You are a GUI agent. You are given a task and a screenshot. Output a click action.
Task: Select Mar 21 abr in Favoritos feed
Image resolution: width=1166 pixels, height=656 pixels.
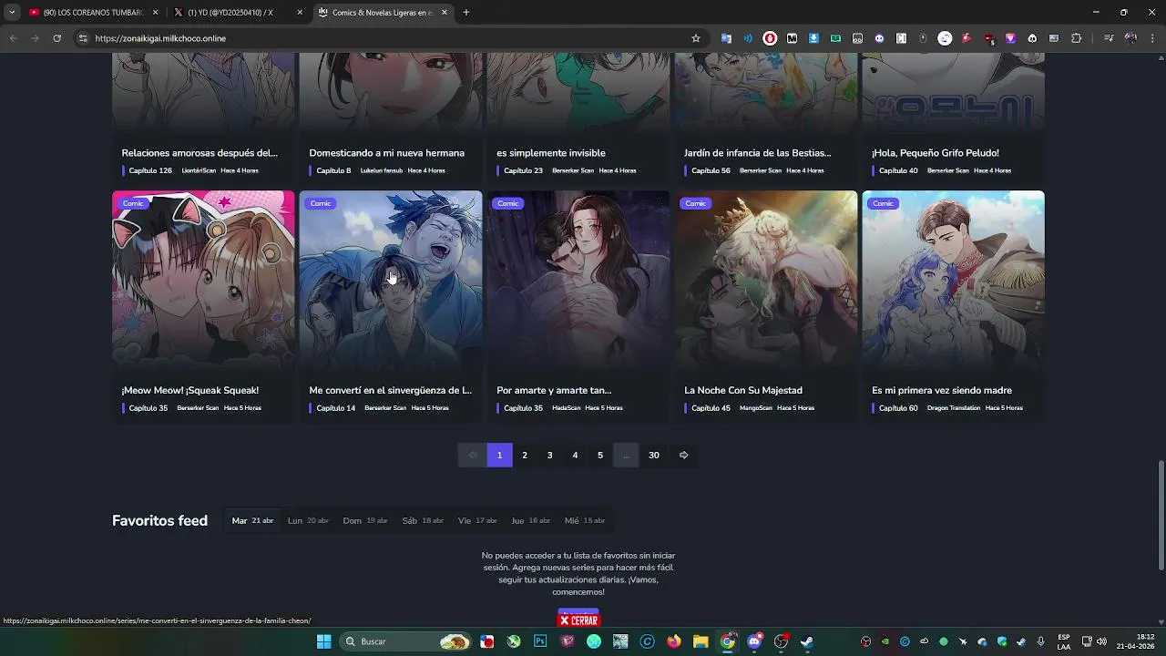[x=252, y=520]
